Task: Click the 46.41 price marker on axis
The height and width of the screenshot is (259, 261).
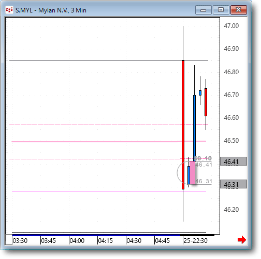Action: 234,161
